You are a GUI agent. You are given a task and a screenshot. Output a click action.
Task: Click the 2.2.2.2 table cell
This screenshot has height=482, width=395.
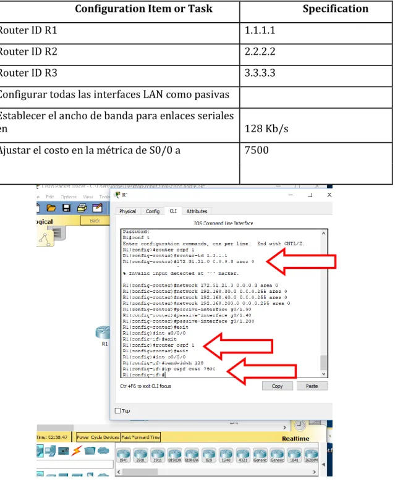coord(316,54)
